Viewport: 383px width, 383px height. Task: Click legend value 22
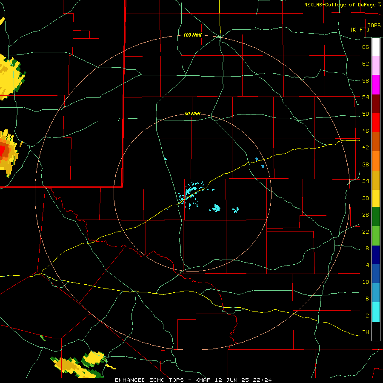pyautogui.click(x=366, y=232)
